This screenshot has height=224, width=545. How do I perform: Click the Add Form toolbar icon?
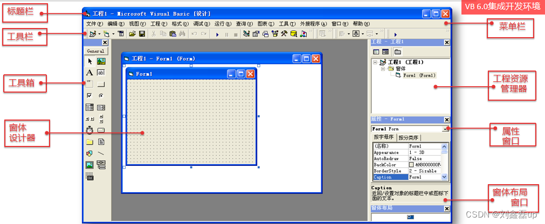coord(107,34)
